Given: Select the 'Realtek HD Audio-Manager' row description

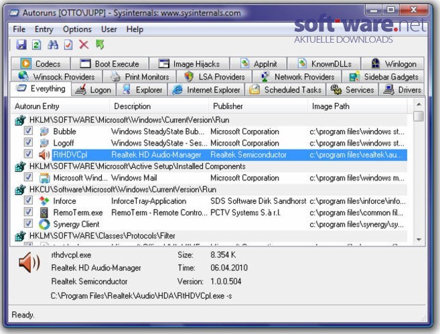Looking at the screenshot, I should click(156, 154).
